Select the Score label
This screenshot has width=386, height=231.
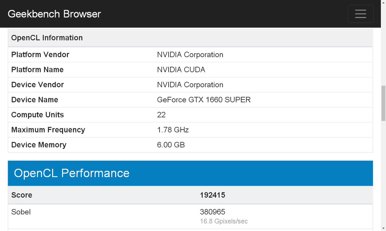pyautogui.click(x=22, y=195)
